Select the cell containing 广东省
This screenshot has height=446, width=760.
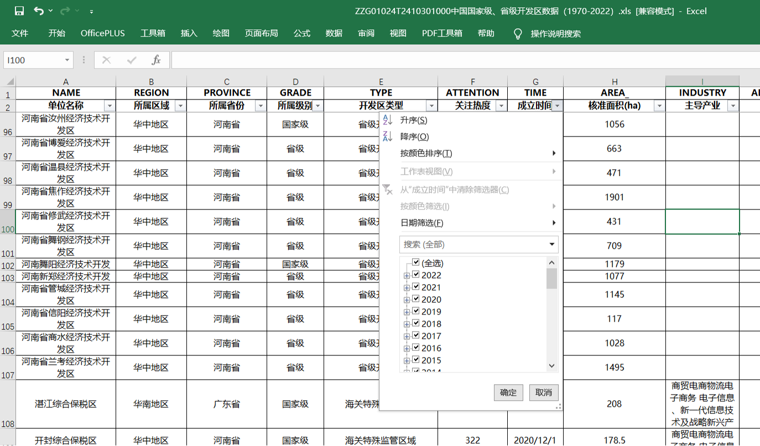(227, 404)
